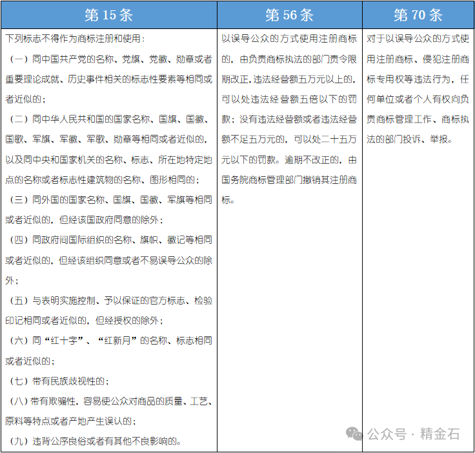Click the line "以误导公众的方式使用注册商标"
Screen dimensions: 475x453
pos(289,39)
